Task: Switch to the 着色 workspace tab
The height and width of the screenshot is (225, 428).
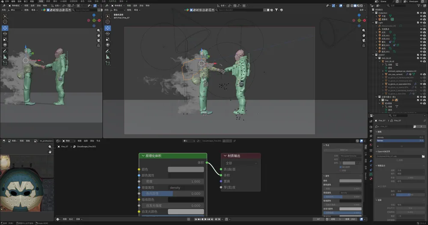Action: [x=83, y=1]
